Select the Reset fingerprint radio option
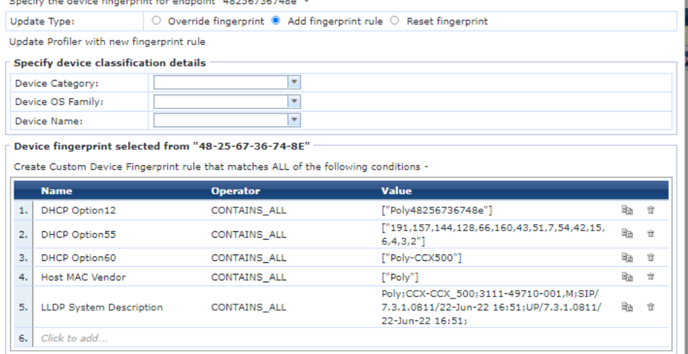 point(395,21)
